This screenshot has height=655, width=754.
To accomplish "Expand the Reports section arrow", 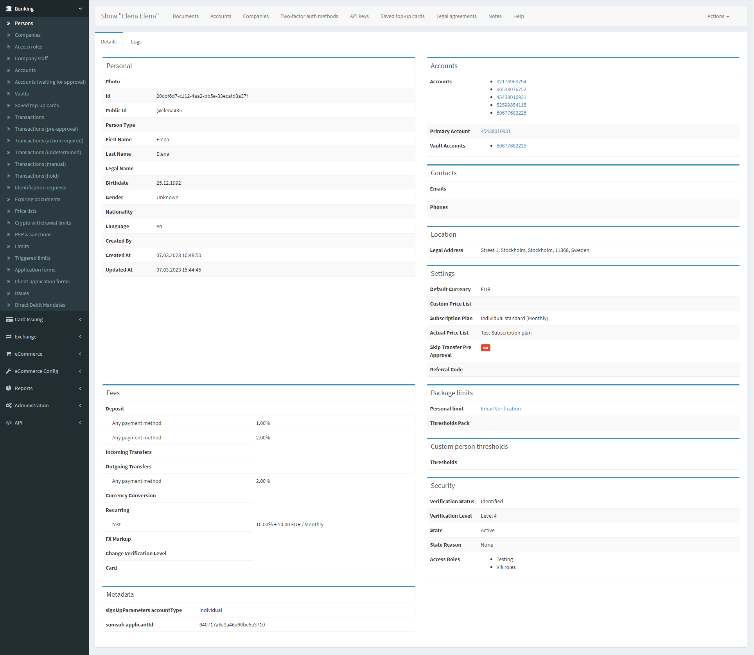I will click(x=80, y=388).
